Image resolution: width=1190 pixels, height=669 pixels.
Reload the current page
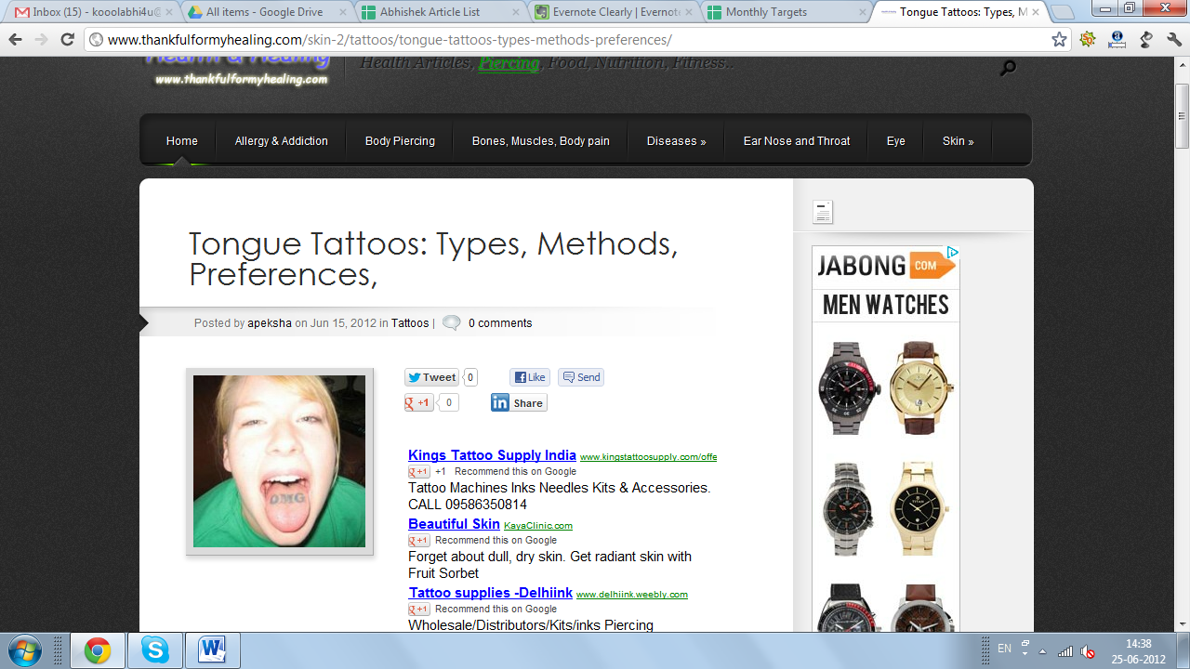[67, 40]
